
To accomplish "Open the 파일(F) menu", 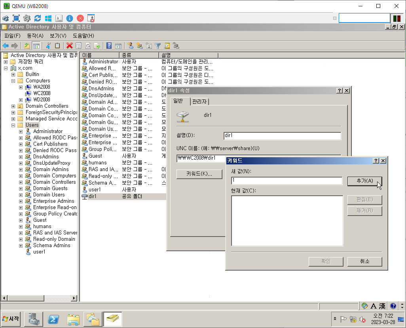I will pos(12,36).
